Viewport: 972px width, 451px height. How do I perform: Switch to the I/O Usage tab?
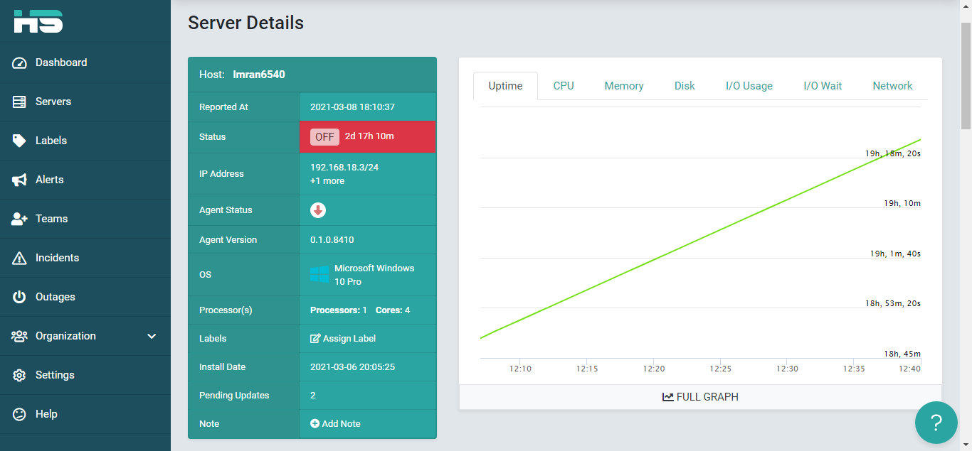point(749,86)
